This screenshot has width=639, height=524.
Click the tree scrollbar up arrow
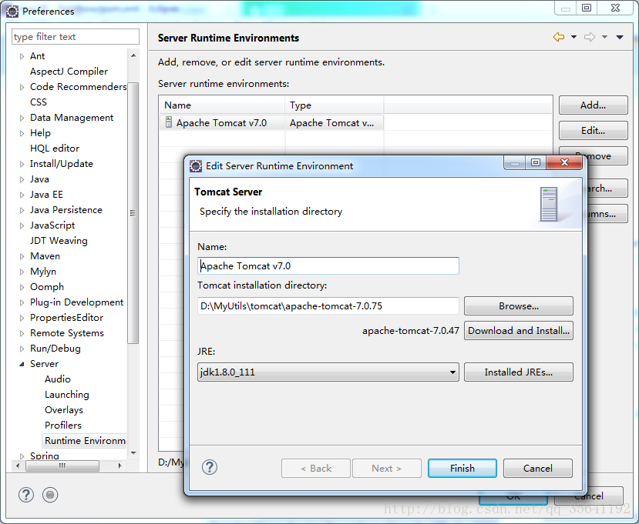click(x=133, y=55)
